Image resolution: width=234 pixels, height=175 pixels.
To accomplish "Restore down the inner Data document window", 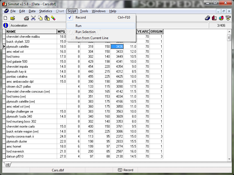I will [x=223, y=11].
